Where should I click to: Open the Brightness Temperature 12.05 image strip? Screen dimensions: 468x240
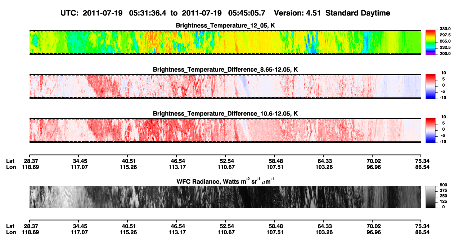(225, 42)
